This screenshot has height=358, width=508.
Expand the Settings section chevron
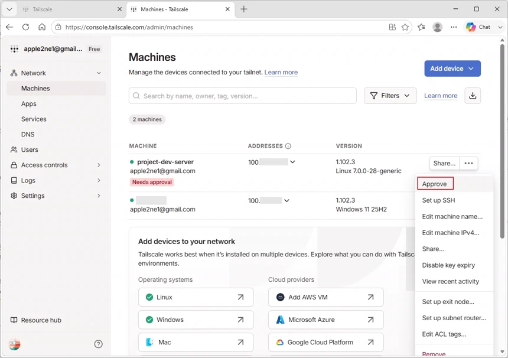click(x=99, y=196)
